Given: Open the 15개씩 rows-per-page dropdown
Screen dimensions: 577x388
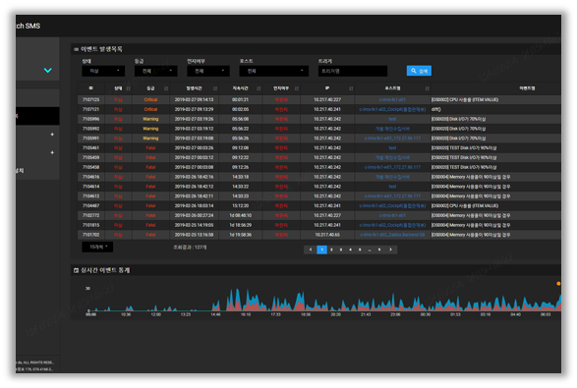Looking at the screenshot, I should [97, 248].
